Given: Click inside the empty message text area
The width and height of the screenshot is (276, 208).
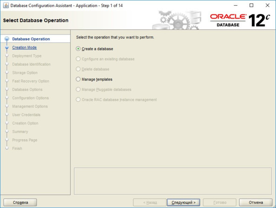Looking at the screenshot, I should click(173, 181).
